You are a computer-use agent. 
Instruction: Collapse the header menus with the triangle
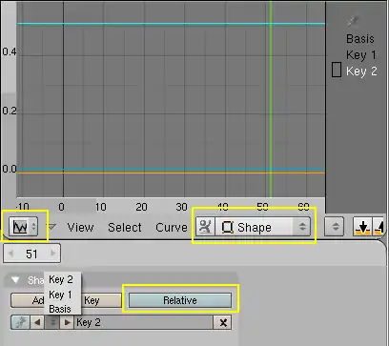[51, 227]
